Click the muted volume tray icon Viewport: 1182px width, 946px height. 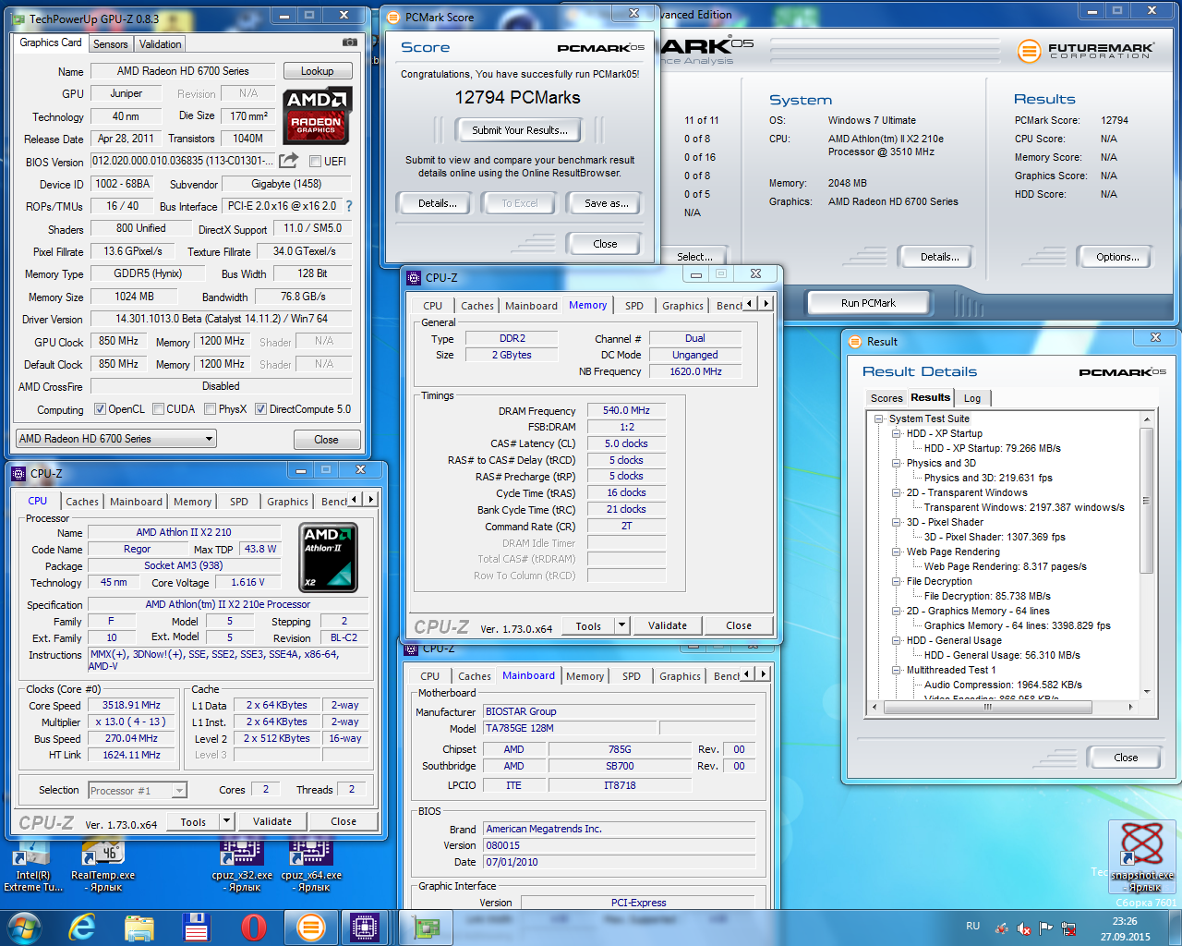coord(1023,928)
